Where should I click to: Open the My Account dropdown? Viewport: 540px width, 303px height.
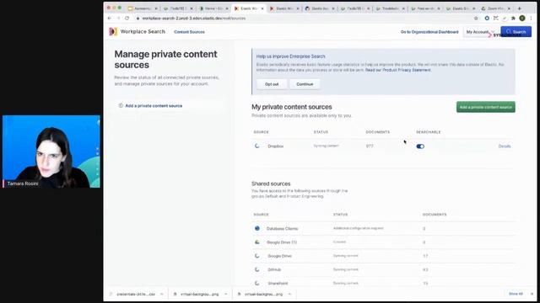click(480, 32)
